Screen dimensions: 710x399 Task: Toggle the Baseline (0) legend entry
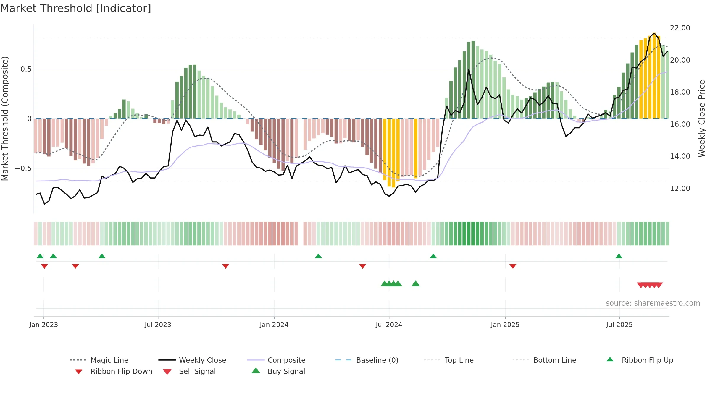click(x=367, y=360)
